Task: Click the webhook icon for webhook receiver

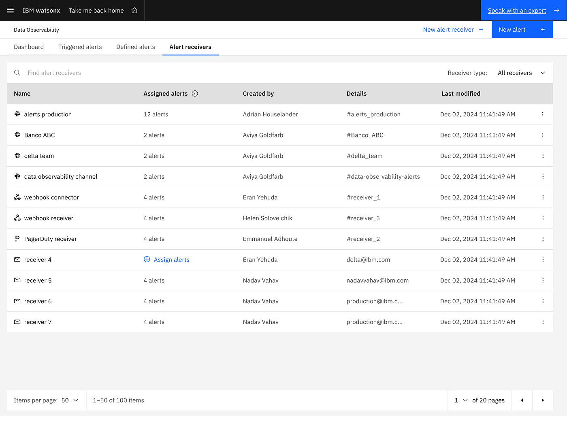Action: [17, 218]
